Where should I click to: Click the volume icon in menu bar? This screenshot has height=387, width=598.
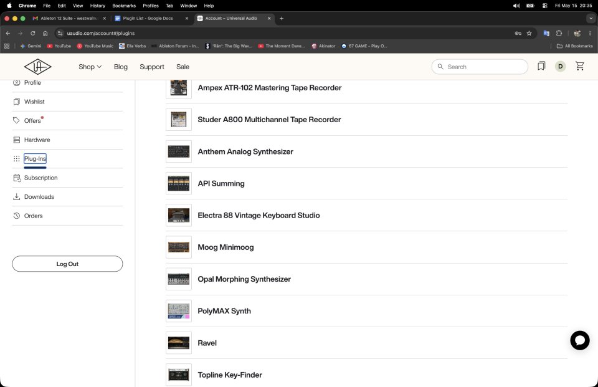coord(516,6)
